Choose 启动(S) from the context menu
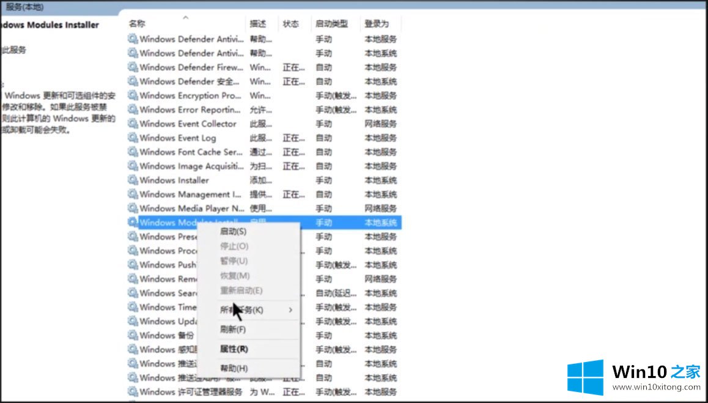This screenshot has height=403, width=708. pyautogui.click(x=233, y=232)
